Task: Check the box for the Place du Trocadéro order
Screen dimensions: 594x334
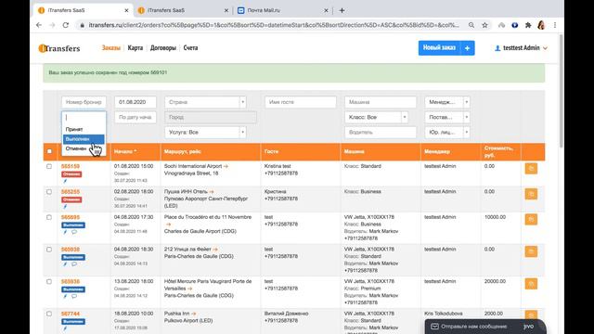Action: [x=49, y=217]
